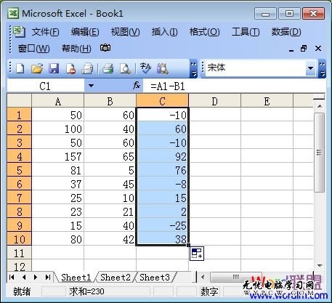
Task: Close the workbook document with the X
Action: [x=318, y=49]
